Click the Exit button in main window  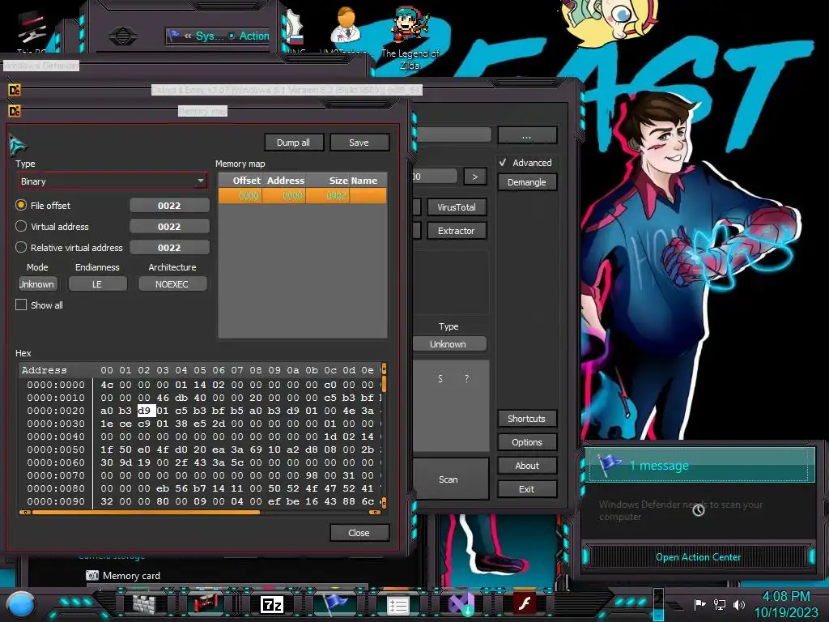tap(526, 489)
